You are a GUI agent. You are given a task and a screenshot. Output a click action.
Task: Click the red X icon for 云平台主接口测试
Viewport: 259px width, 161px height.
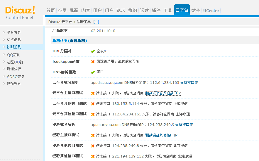[x=93, y=93]
